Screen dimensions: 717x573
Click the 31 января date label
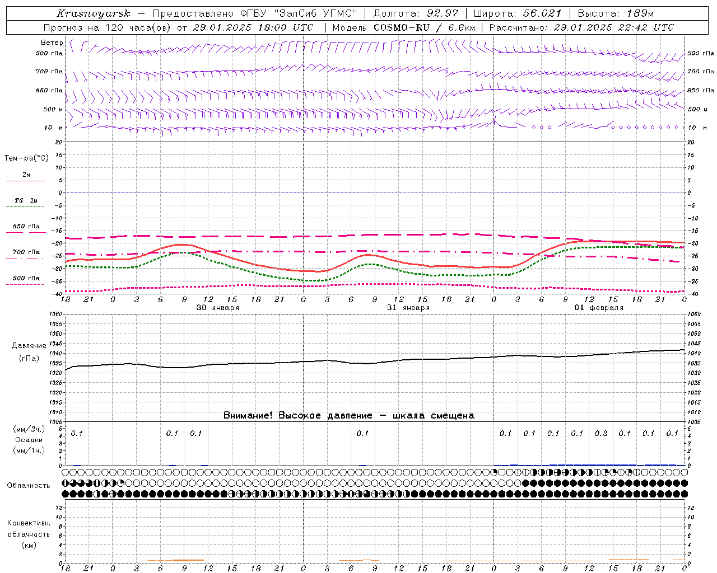click(408, 308)
